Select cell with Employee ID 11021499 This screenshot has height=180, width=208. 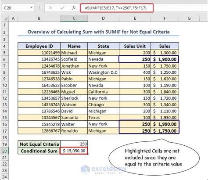(39, 53)
